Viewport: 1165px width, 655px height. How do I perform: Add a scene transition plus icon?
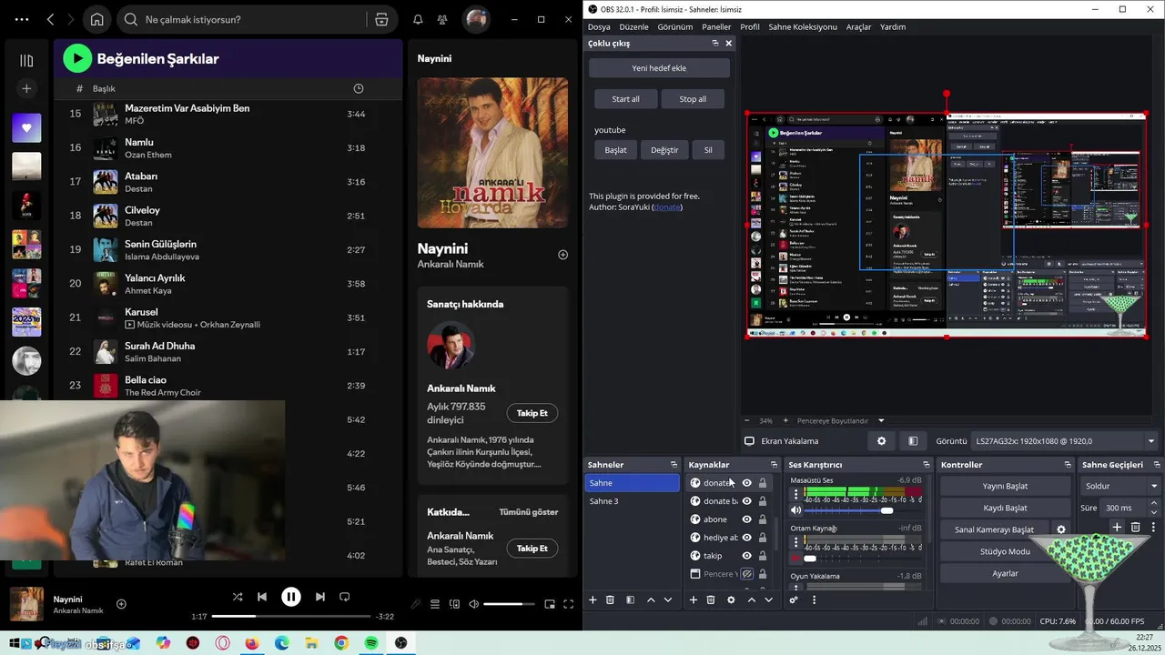[x=1117, y=527]
